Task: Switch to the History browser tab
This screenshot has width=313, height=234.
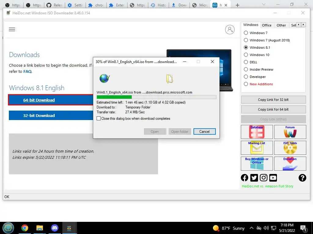Action: 159,5
